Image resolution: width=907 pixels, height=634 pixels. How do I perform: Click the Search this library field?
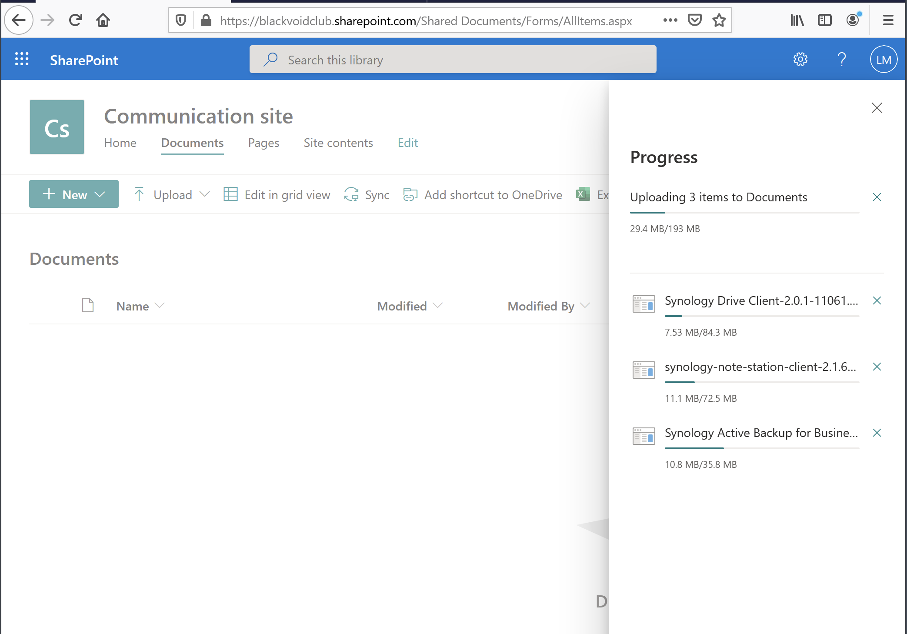[453, 59]
